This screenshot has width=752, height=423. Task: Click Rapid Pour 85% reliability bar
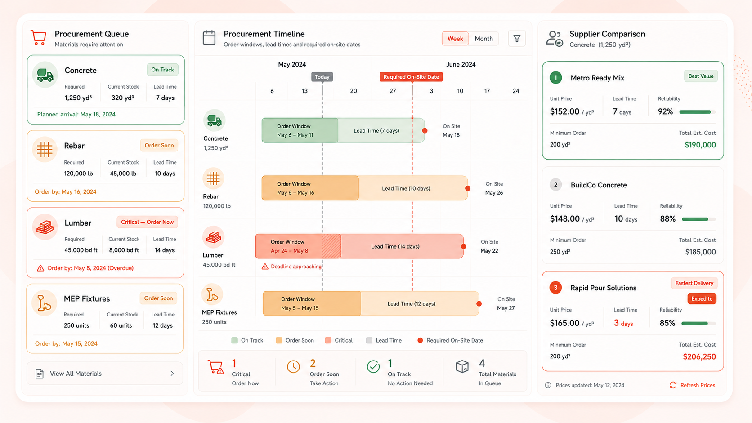[698, 323]
